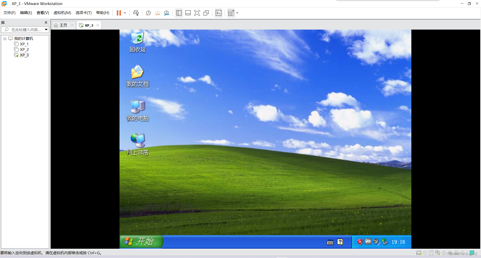Click the XP taskbar clock 19:16
This screenshot has height=258, width=481.
[398, 242]
